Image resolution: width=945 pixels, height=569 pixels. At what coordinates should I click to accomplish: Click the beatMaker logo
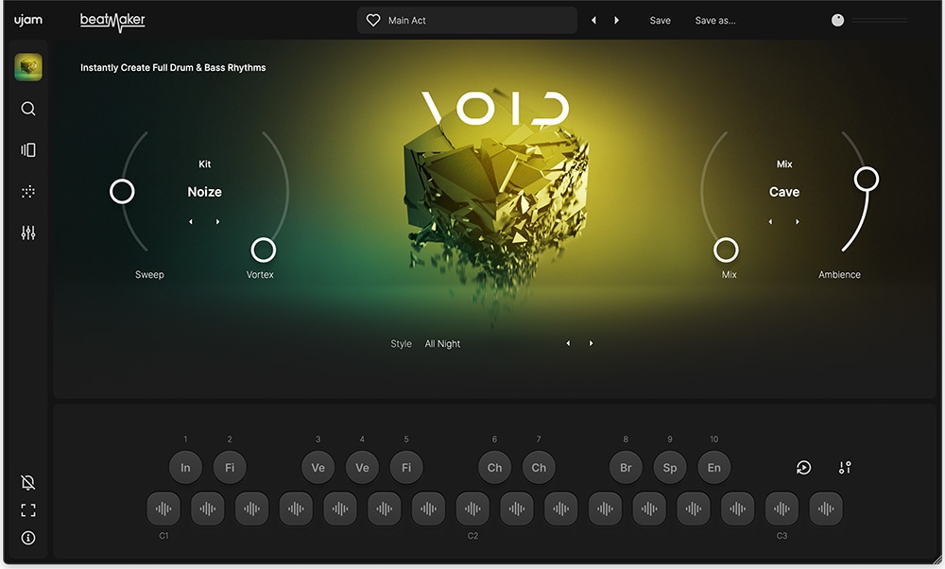coord(112,22)
